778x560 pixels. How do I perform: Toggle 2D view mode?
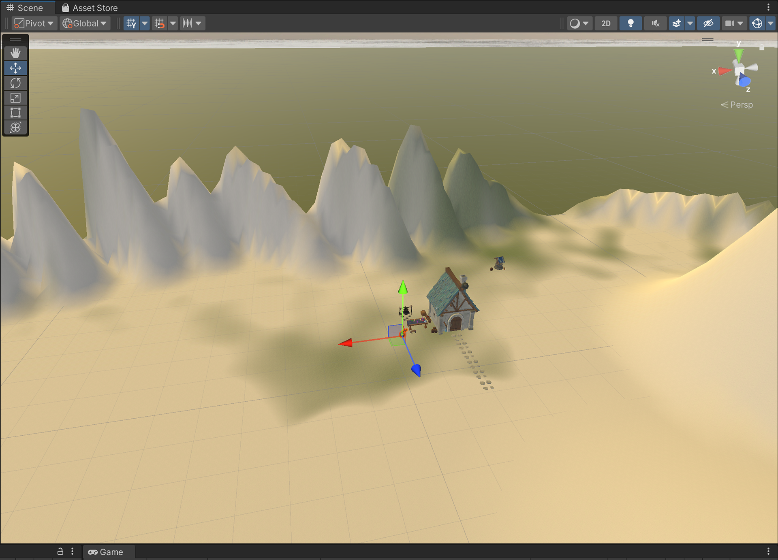click(606, 23)
